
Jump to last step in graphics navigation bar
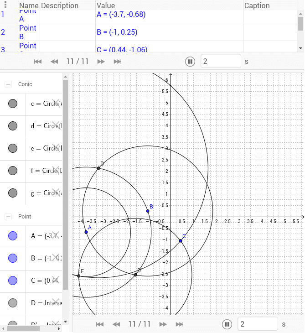point(180,324)
